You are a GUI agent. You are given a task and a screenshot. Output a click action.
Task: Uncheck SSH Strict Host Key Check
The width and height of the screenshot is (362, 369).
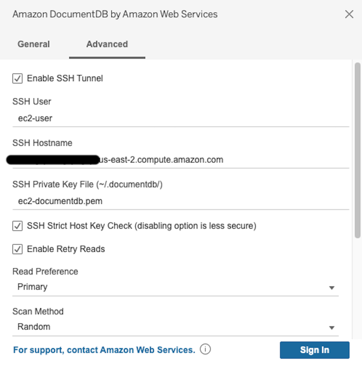[x=17, y=226]
